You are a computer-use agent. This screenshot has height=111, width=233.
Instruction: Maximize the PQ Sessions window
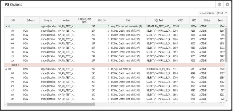(219, 5)
